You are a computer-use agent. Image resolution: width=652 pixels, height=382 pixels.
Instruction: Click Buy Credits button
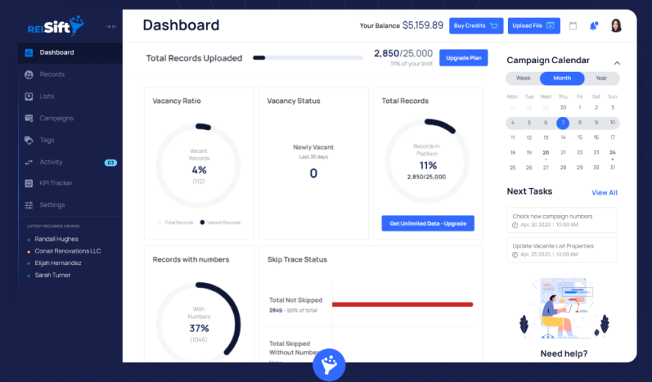[x=476, y=26]
